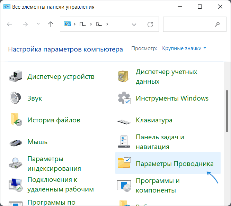Expand the chevron after 'П...' breadcrumb
Image resolution: width=231 pixels, height=206 pixels.
tap(91, 24)
